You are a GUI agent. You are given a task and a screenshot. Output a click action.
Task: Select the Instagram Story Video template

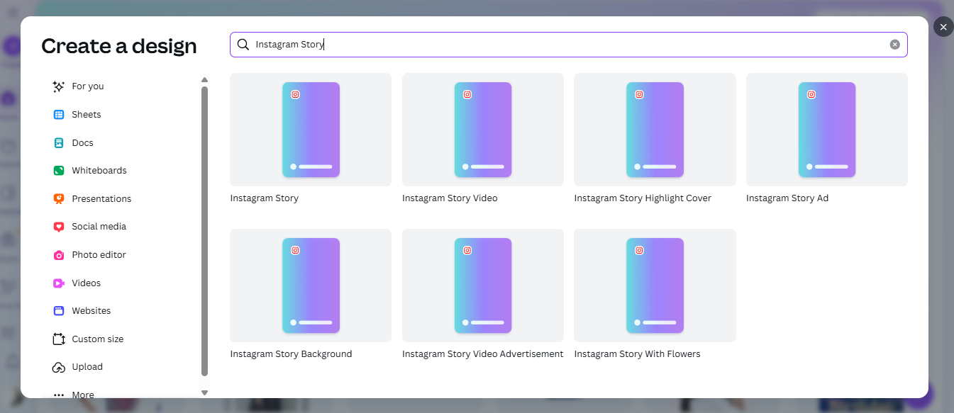pos(482,130)
